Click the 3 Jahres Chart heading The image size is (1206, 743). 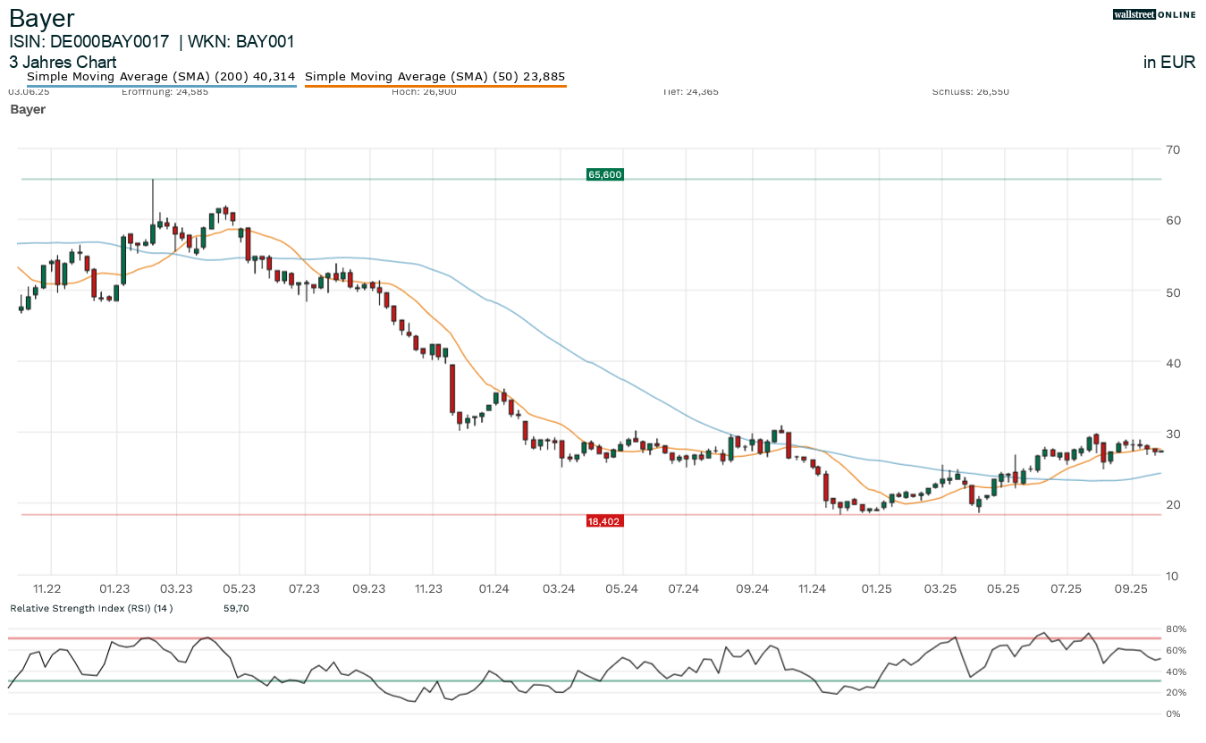click(63, 63)
